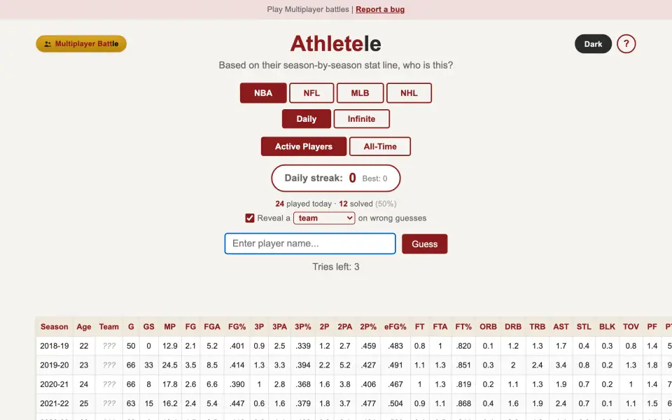Image resolution: width=672 pixels, height=420 pixels.
Task: Click the 24.5 minutes played cell
Action: pos(169,365)
